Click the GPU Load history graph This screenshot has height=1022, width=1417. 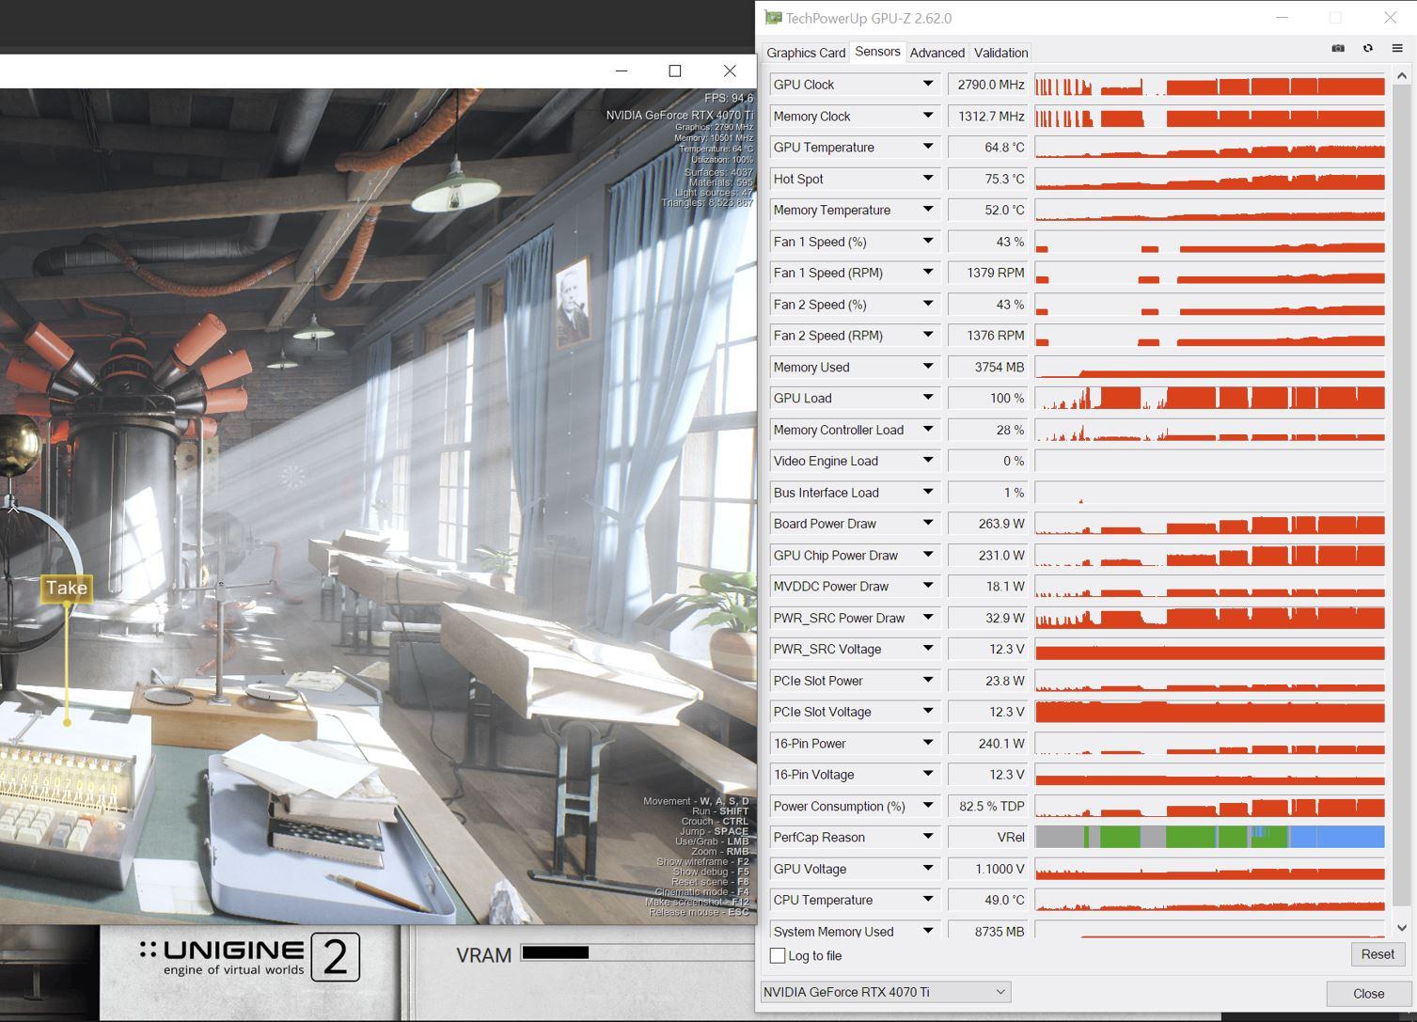click(1209, 399)
